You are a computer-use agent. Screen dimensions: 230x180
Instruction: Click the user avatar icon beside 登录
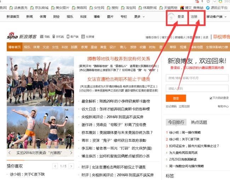[x=171, y=17]
